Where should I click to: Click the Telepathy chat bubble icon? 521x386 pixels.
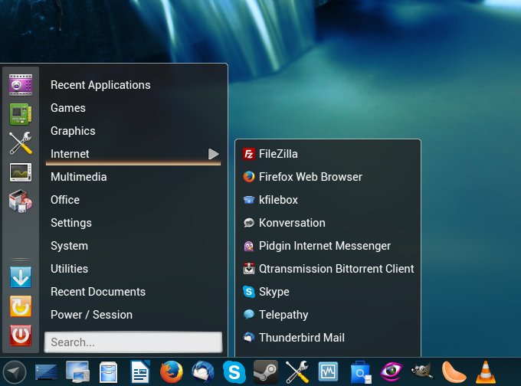249,314
